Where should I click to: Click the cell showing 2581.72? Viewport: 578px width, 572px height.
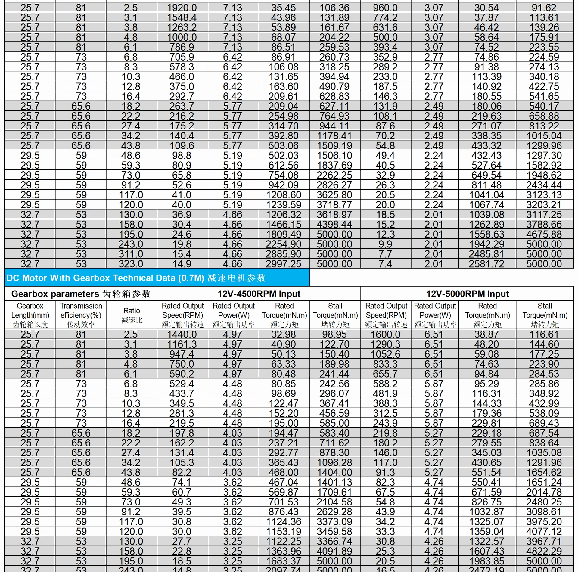[486, 264]
